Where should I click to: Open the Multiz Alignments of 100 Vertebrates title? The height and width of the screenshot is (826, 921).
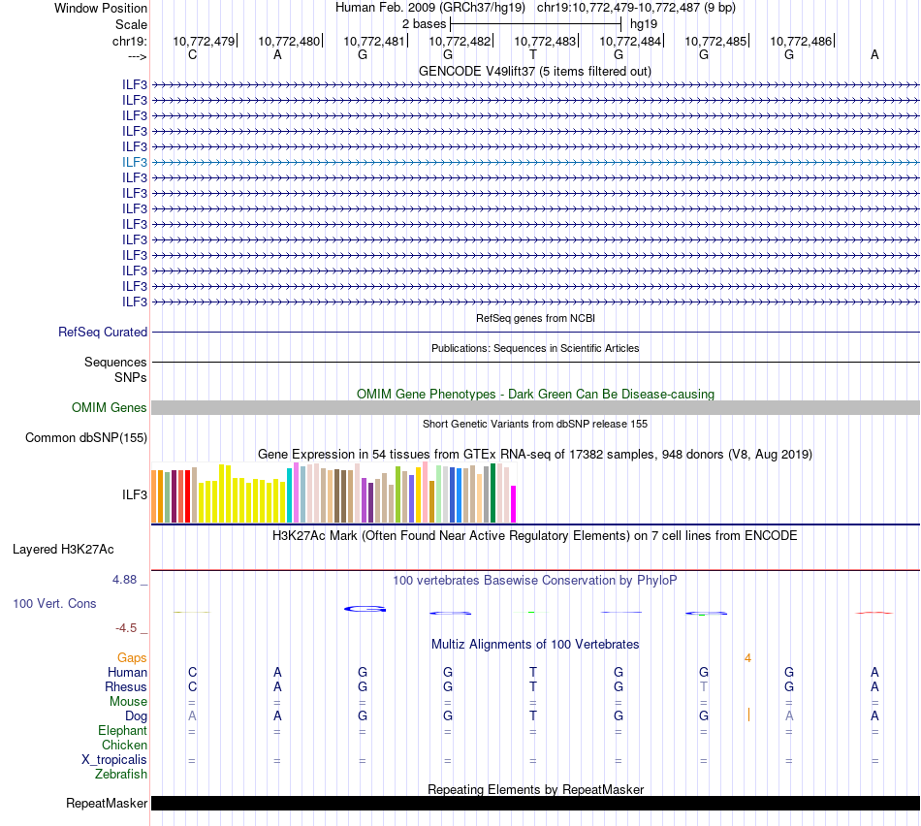point(534,644)
